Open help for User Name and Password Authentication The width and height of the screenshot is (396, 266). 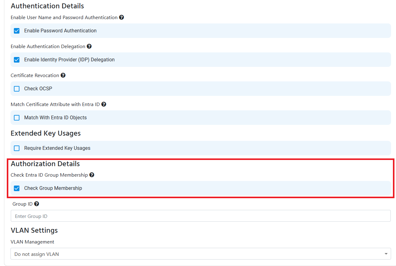pos(122,18)
